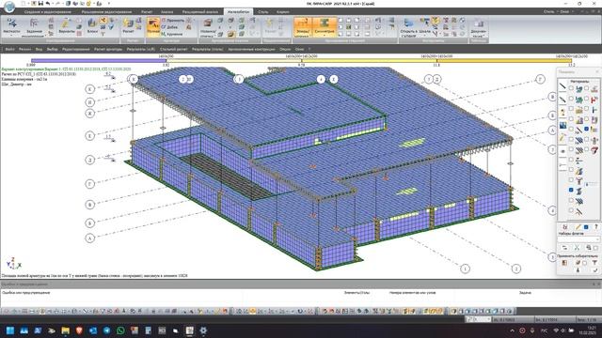Click the Жесткости ribbon button
This screenshot has width=602, height=338.
[11, 27]
